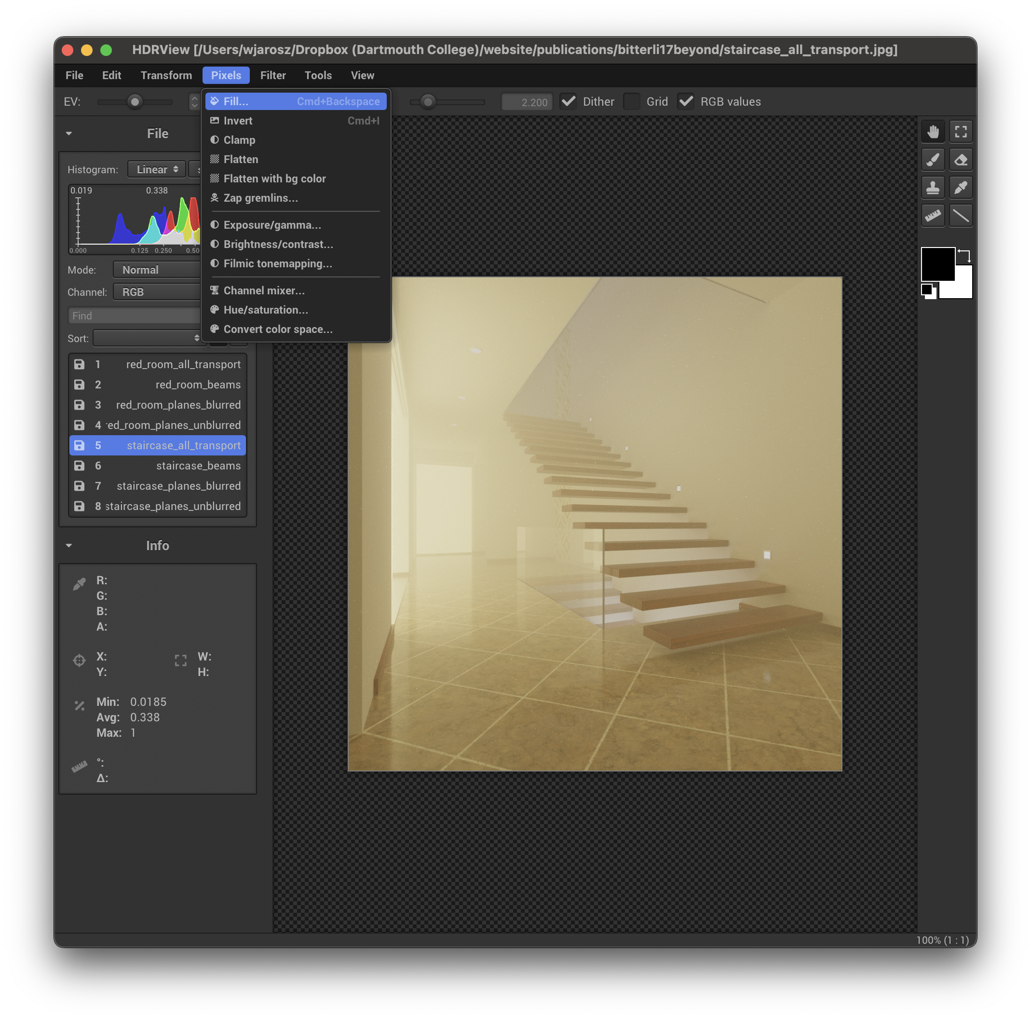
Task: Collapse the Info panel section
Action: pos(69,546)
